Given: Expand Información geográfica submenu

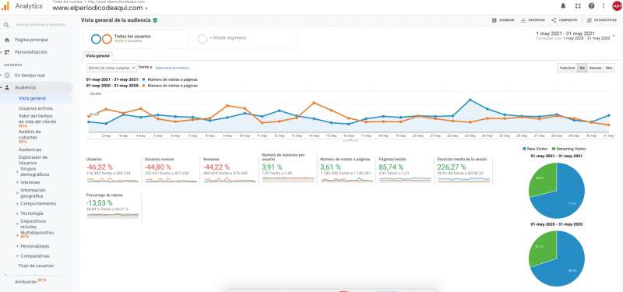Looking at the screenshot, I should [17, 193].
